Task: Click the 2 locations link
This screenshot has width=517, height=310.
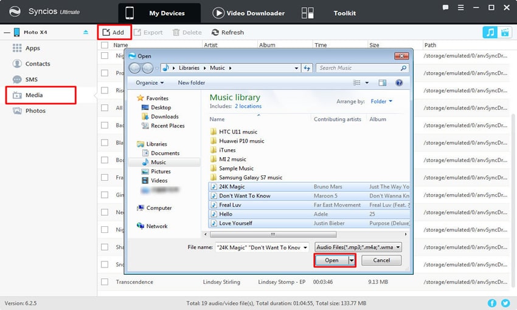Action: click(x=248, y=106)
